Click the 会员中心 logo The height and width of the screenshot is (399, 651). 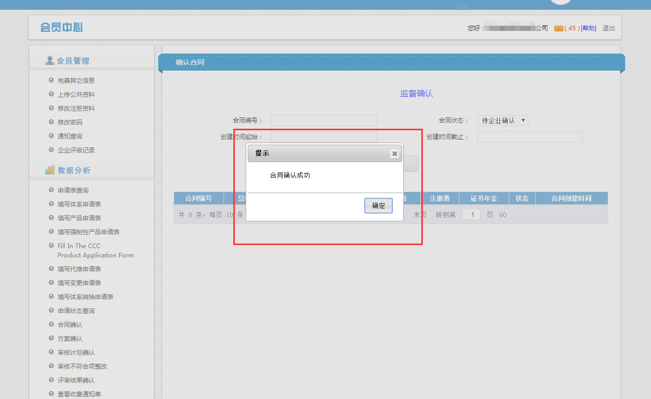[62, 28]
